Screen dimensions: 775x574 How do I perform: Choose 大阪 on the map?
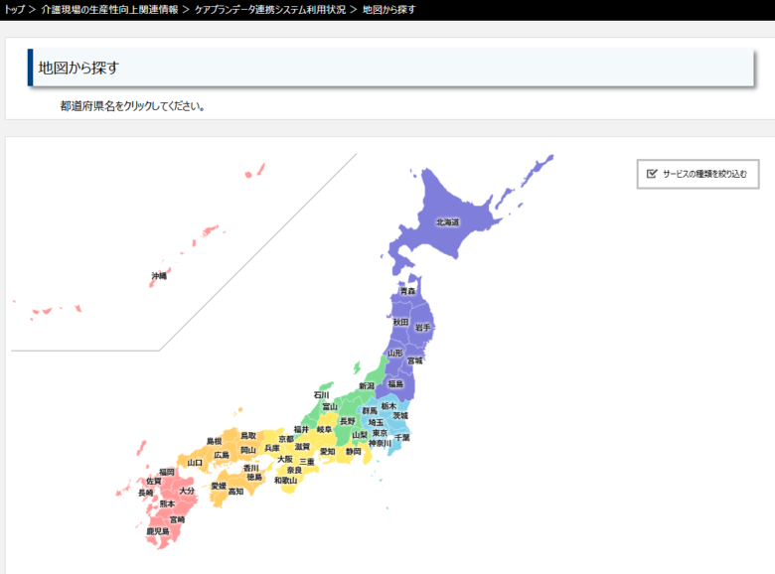285,459
